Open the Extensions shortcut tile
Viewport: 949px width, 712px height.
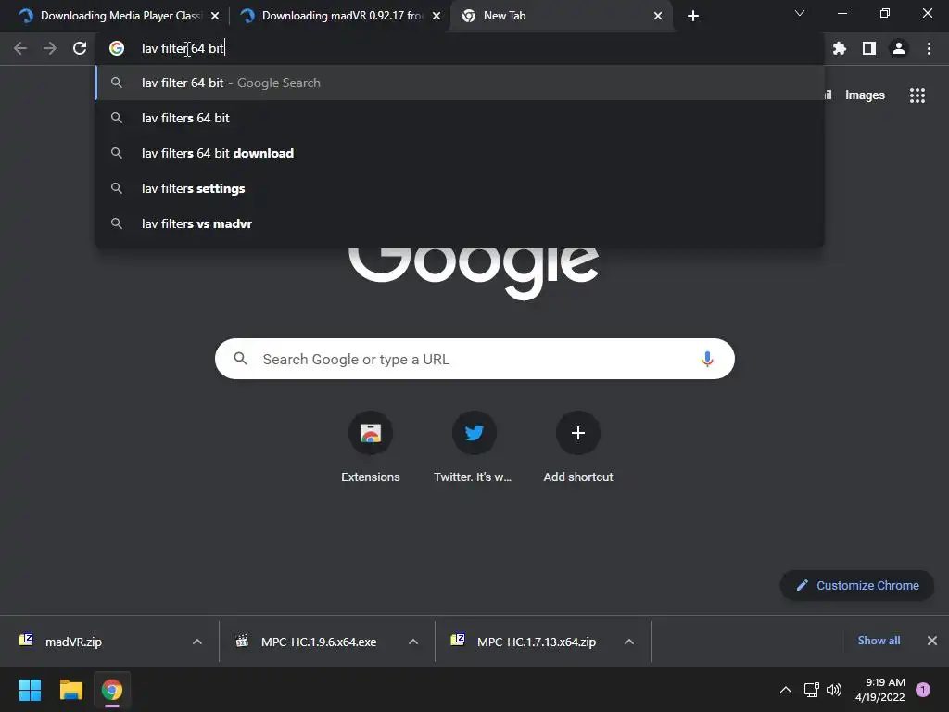click(x=371, y=448)
